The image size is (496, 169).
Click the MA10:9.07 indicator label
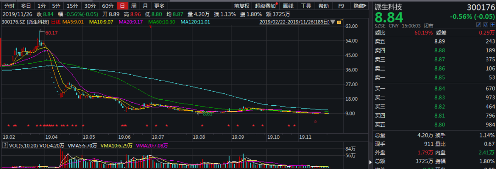(x=101, y=22)
